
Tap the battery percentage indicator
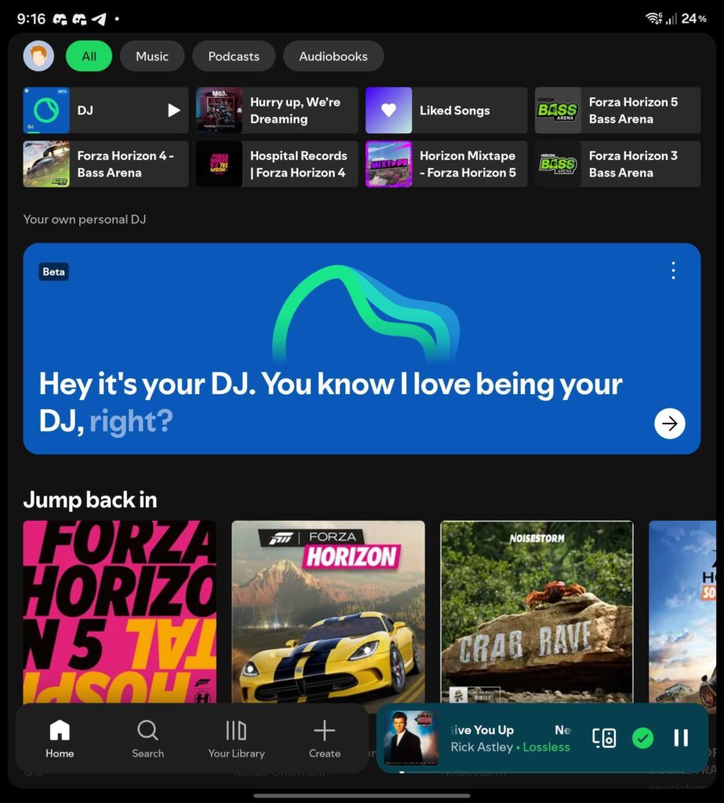(693, 19)
